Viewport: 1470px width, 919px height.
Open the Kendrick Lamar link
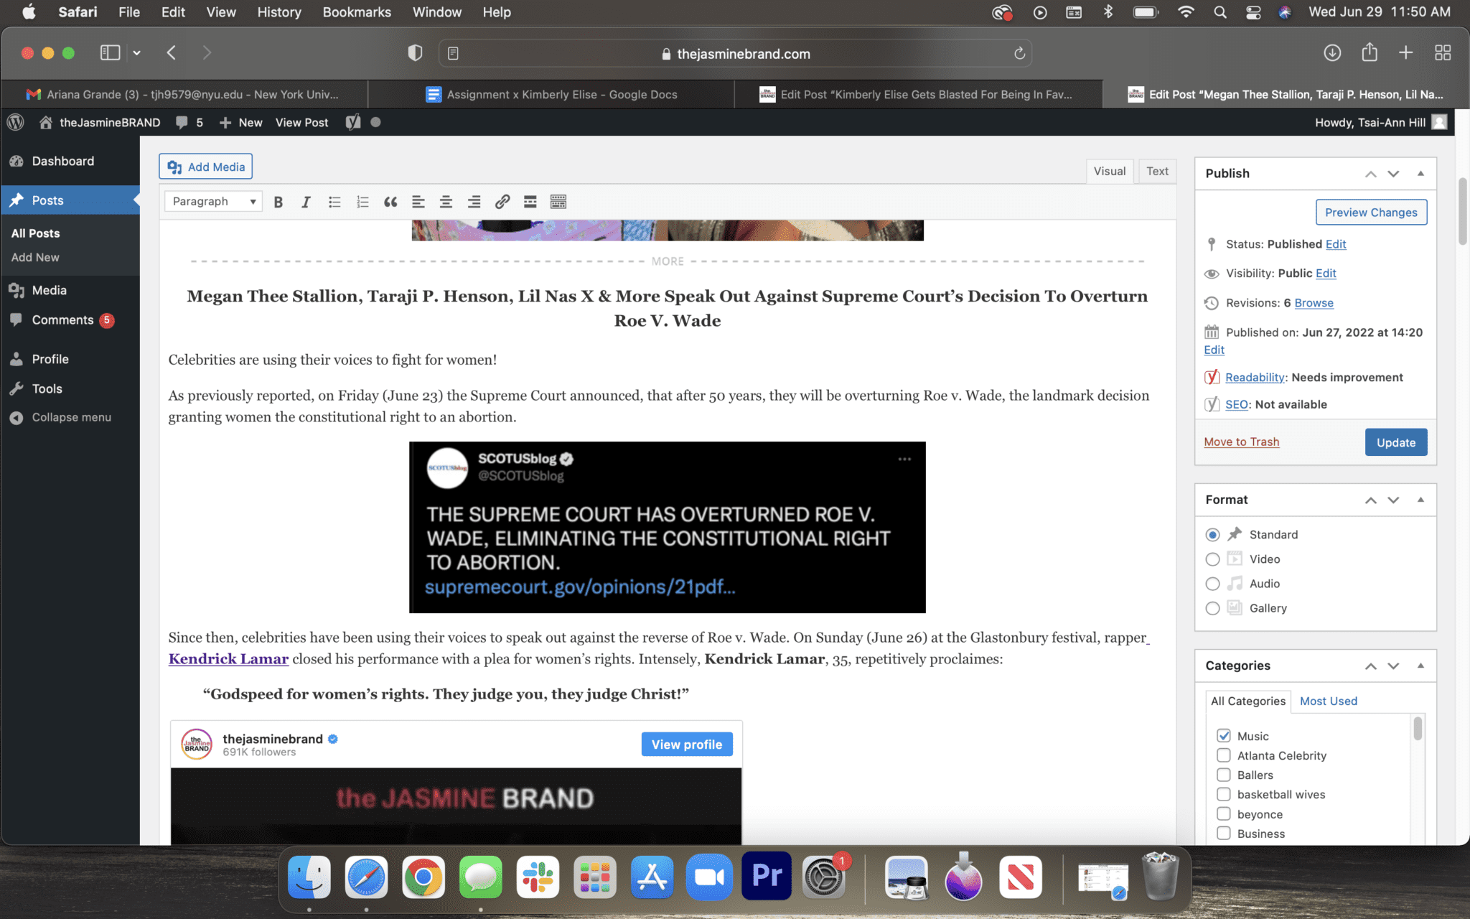[x=229, y=659]
